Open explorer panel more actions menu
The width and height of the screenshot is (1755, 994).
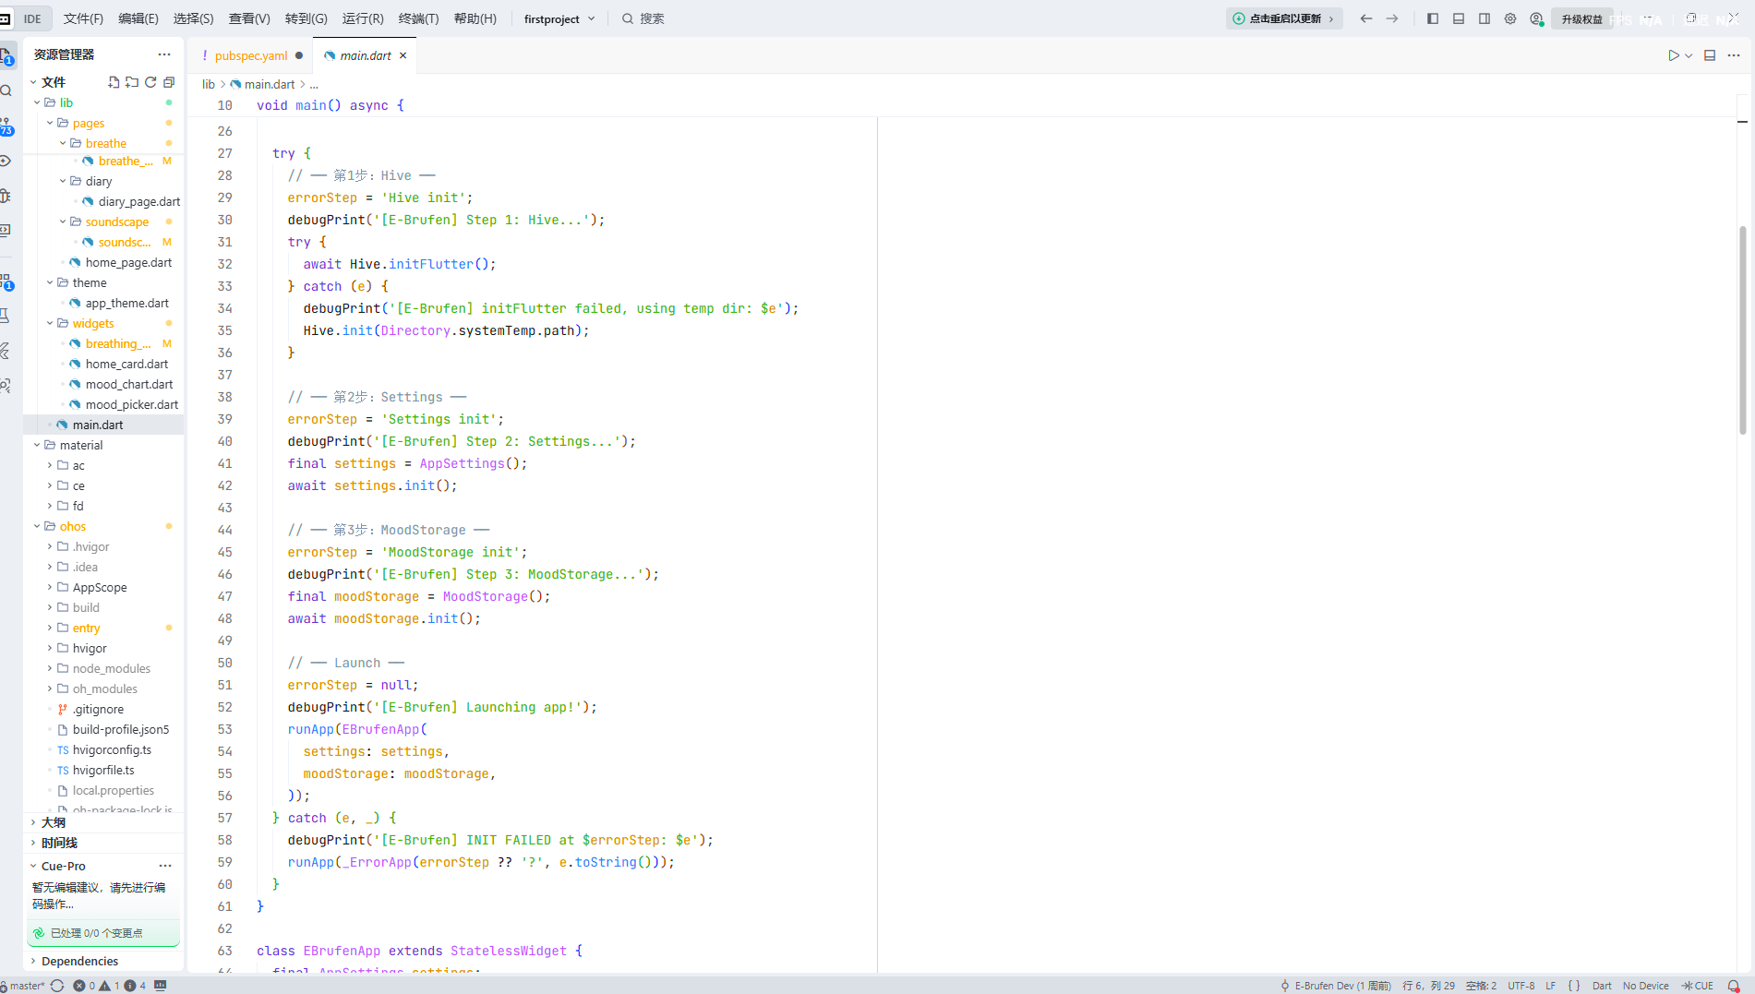(x=164, y=54)
